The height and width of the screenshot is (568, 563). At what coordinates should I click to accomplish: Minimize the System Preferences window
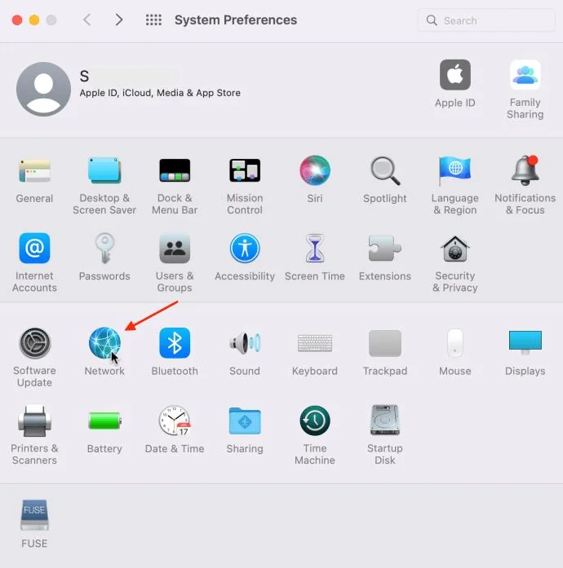pyautogui.click(x=34, y=20)
